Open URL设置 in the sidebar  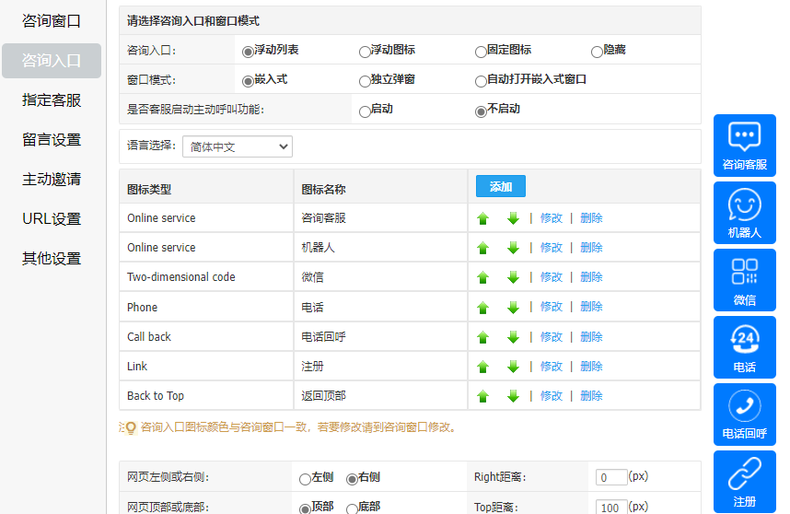pos(52,219)
